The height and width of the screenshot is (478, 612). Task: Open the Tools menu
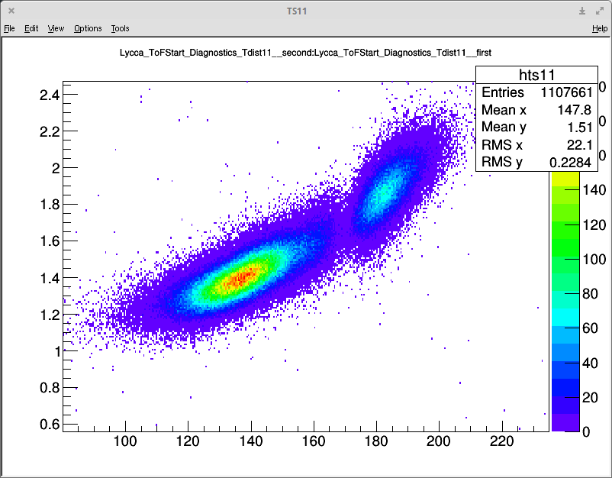120,28
